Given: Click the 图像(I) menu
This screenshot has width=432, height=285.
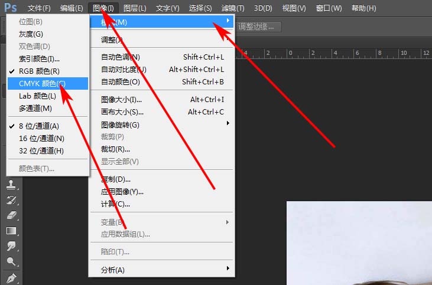Looking at the screenshot, I should (103, 8).
